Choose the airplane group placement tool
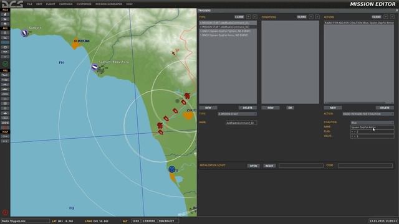This screenshot has height=224, width=399. [x=5, y=75]
